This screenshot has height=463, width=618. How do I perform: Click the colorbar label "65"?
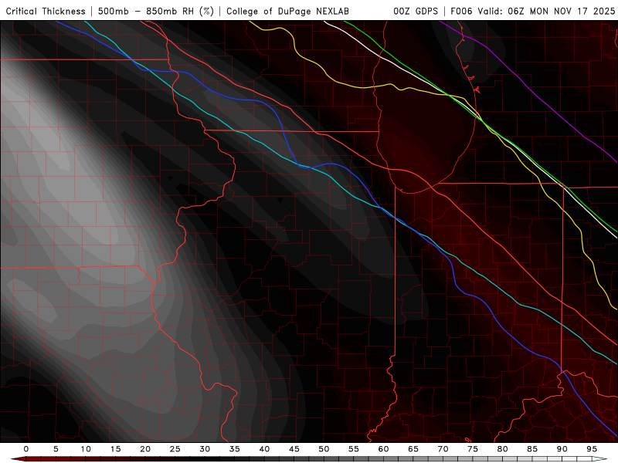pyautogui.click(x=413, y=449)
